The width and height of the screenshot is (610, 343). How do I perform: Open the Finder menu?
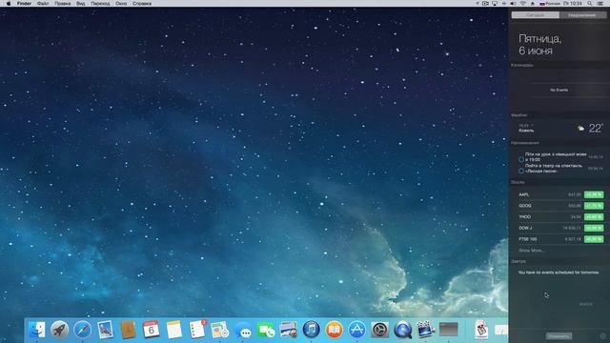pyautogui.click(x=24, y=4)
